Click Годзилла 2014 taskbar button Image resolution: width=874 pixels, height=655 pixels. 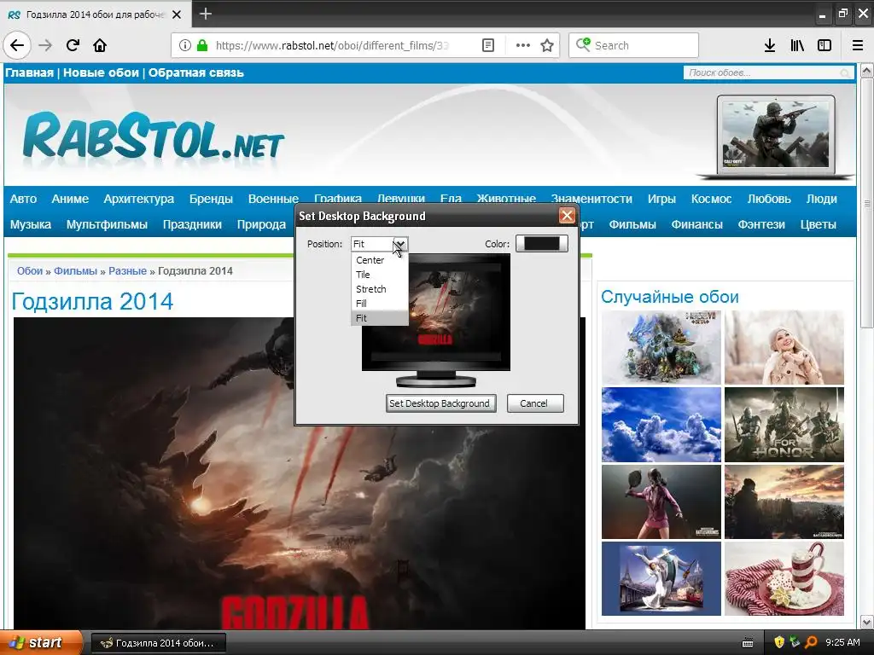(158, 643)
